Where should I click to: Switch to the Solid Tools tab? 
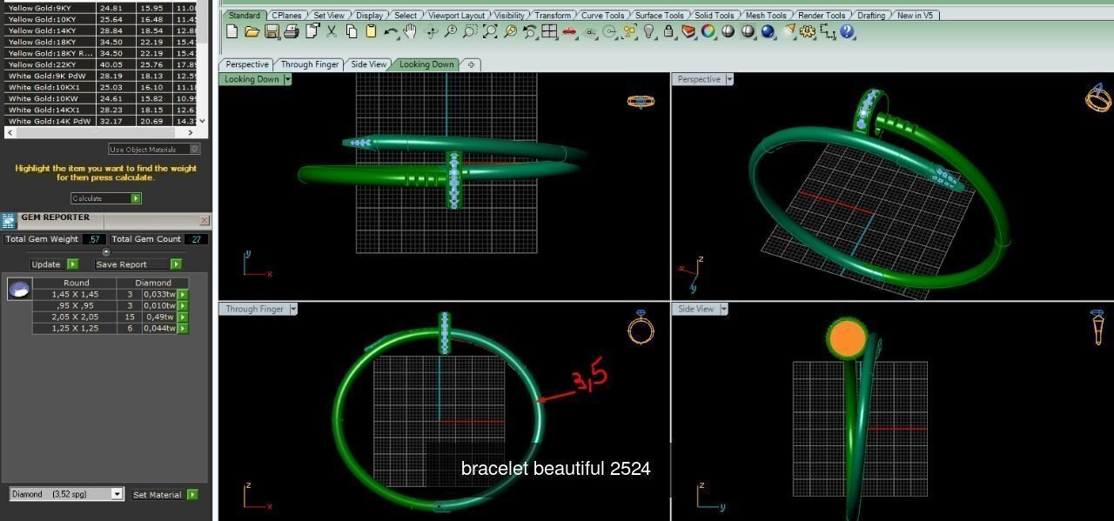(x=714, y=15)
